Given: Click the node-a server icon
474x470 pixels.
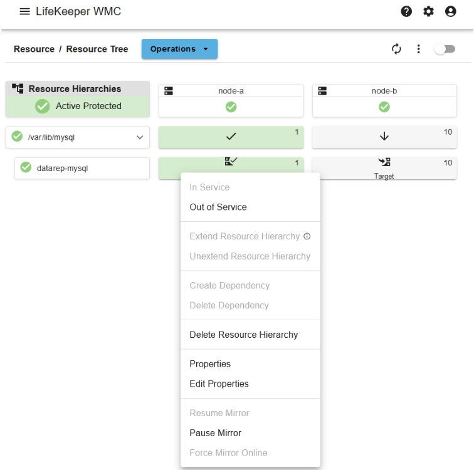Looking at the screenshot, I should pos(169,91).
